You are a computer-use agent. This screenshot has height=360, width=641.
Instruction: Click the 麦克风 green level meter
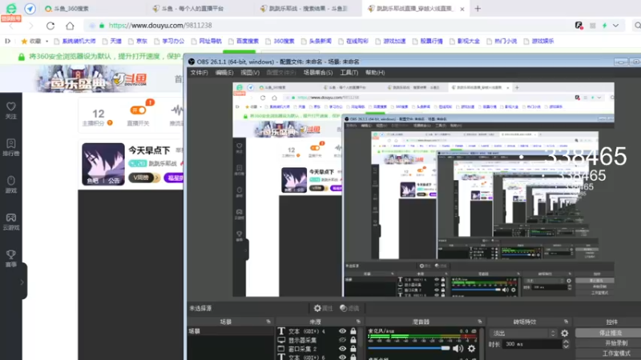click(422, 337)
